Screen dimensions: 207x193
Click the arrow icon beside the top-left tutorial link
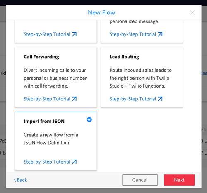[x=74, y=34]
